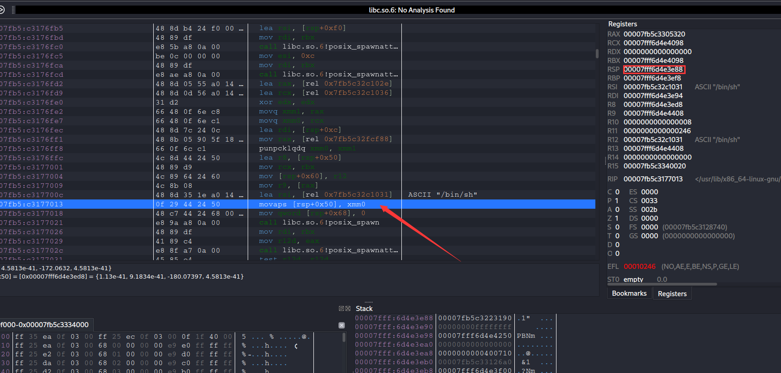Click the red EFL flags value
781x373 pixels.
click(x=639, y=267)
